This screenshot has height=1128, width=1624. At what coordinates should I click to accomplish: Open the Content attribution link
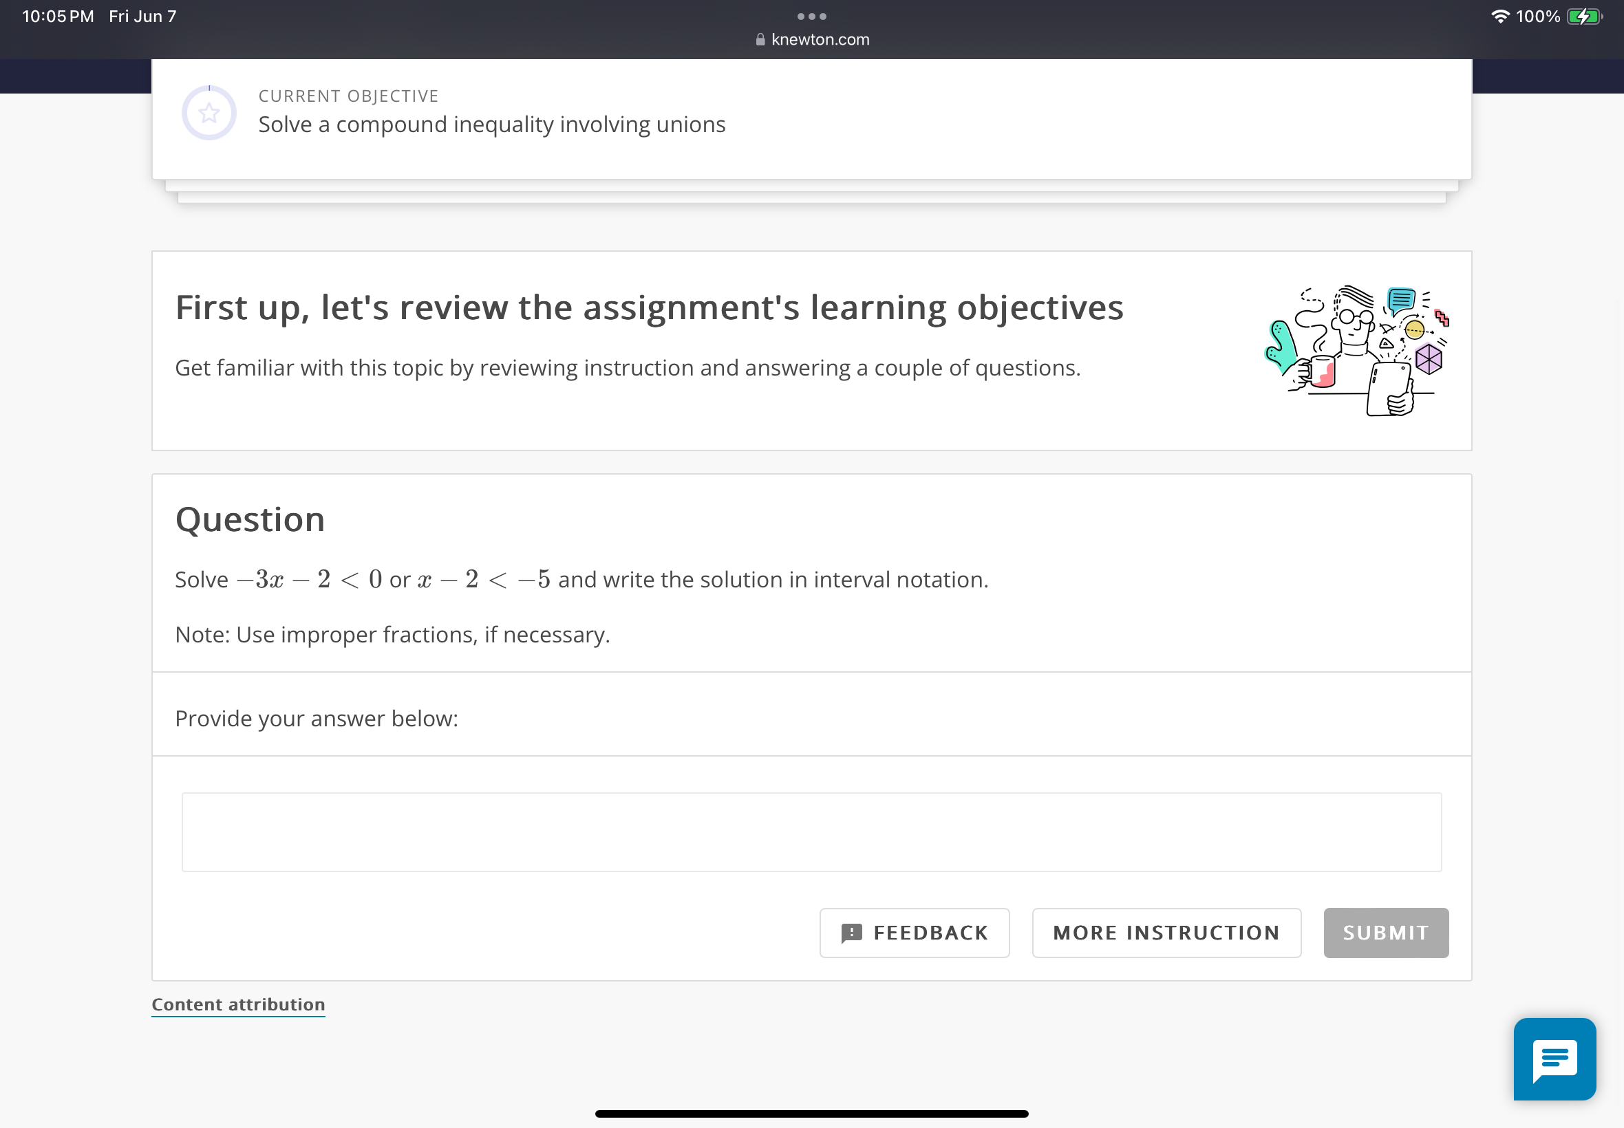(x=237, y=1004)
